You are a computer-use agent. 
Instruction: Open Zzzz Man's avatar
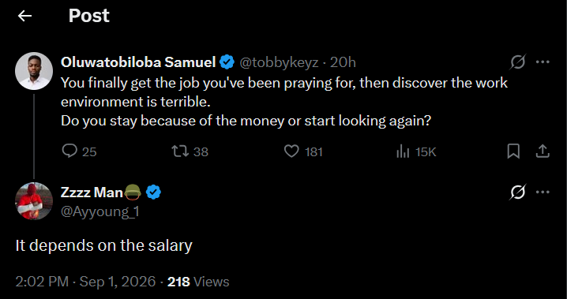click(x=34, y=201)
